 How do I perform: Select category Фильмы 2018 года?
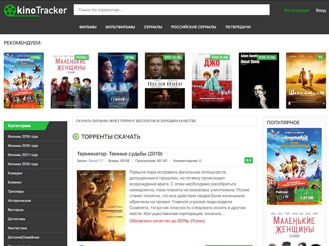[x=35, y=146]
